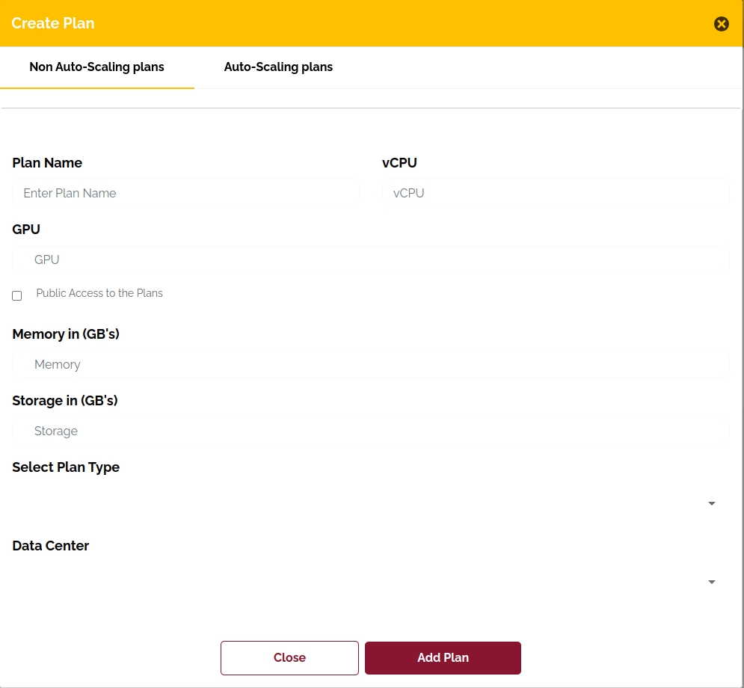Focus the Storage input field
Image resolution: width=744 pixels, height=688 pixels.
[370, 431]
